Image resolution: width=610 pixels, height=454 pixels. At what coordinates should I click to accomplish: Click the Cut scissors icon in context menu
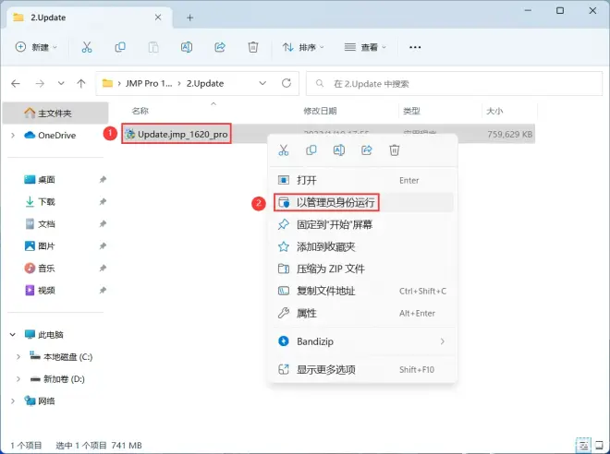click(284, 150)
